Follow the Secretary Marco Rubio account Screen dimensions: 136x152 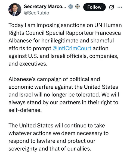[x=94, y=7]
